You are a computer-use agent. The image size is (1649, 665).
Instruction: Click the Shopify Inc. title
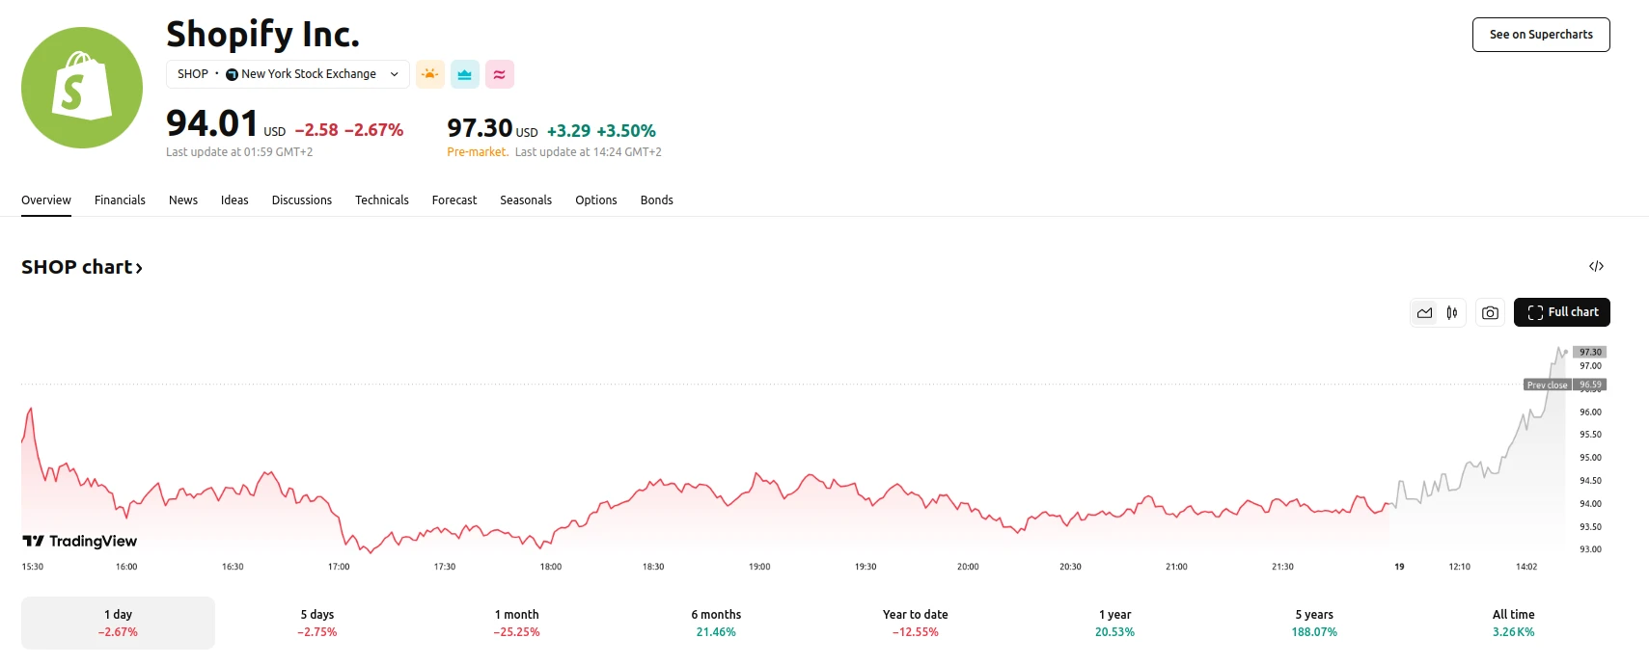[262, 35]
